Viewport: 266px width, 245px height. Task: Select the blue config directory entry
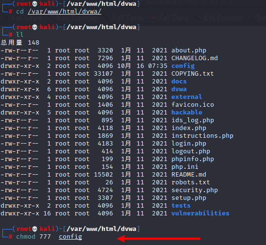[x=183, y=66]
